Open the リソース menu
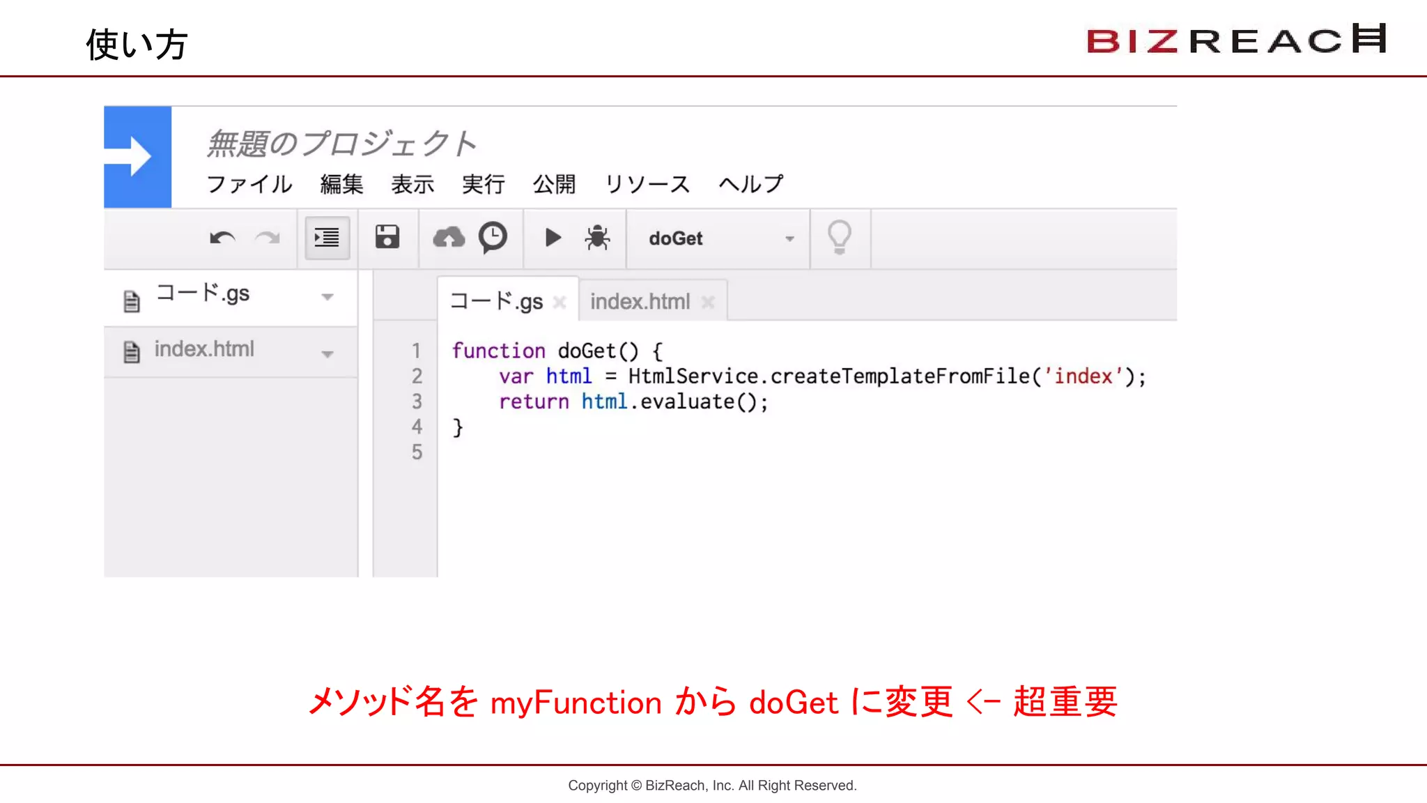The height and width of the screenshot is (803, 1427). [x=647, y=184]
